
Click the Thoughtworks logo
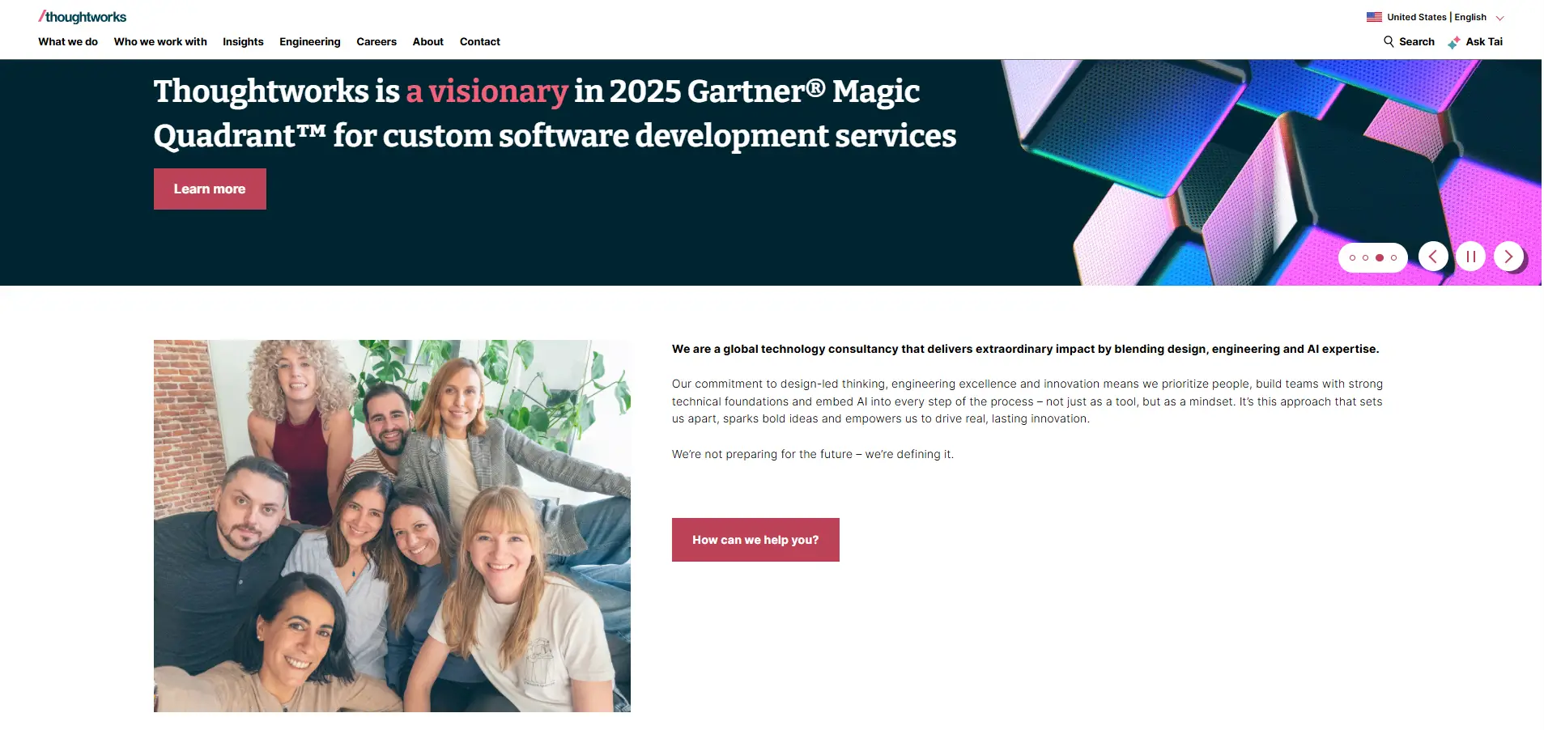click(x=81, y=15)
